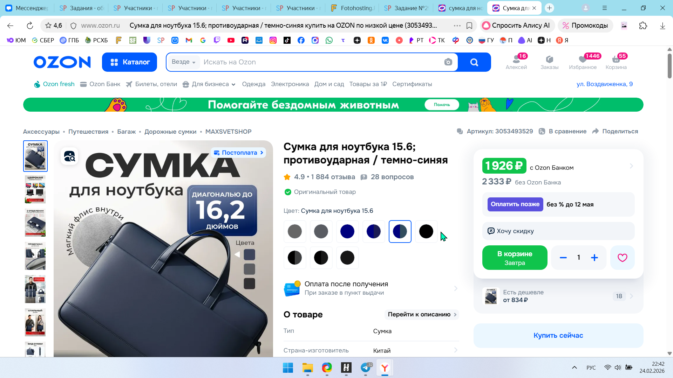Click the Купить сейчас button

(x=558, y=335)
